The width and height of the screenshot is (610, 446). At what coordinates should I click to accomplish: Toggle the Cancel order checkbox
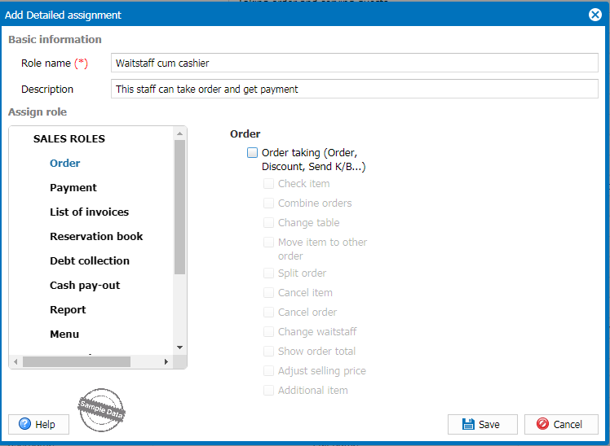click(x=268, y=312)
